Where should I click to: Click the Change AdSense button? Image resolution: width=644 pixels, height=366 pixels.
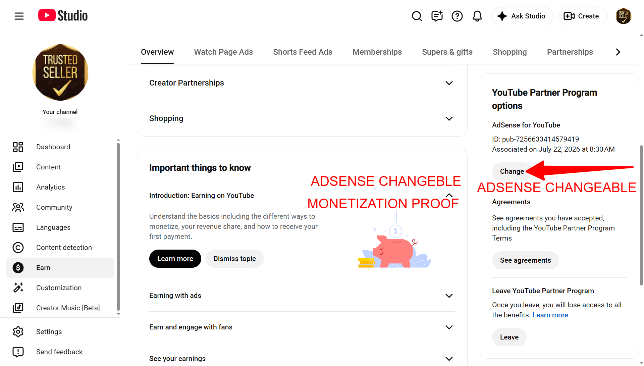(x=512, y=171)
